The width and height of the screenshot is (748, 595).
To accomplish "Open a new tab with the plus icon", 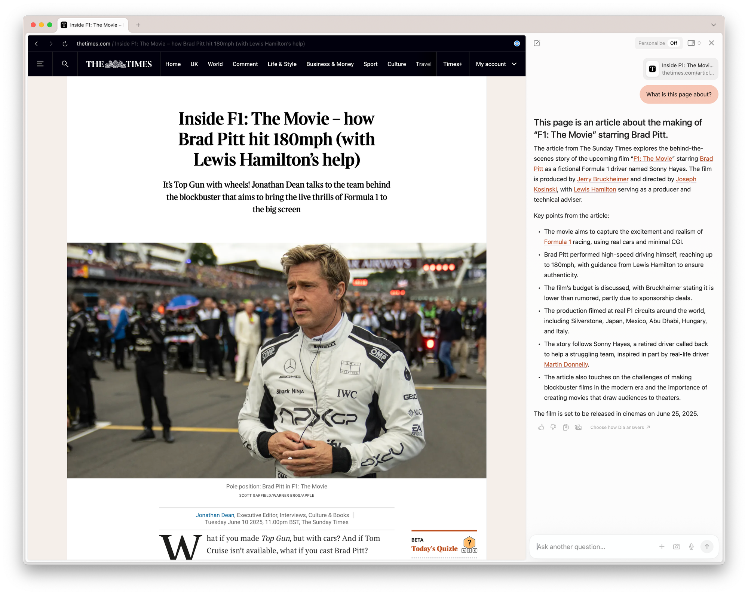I will click(138, 25).
